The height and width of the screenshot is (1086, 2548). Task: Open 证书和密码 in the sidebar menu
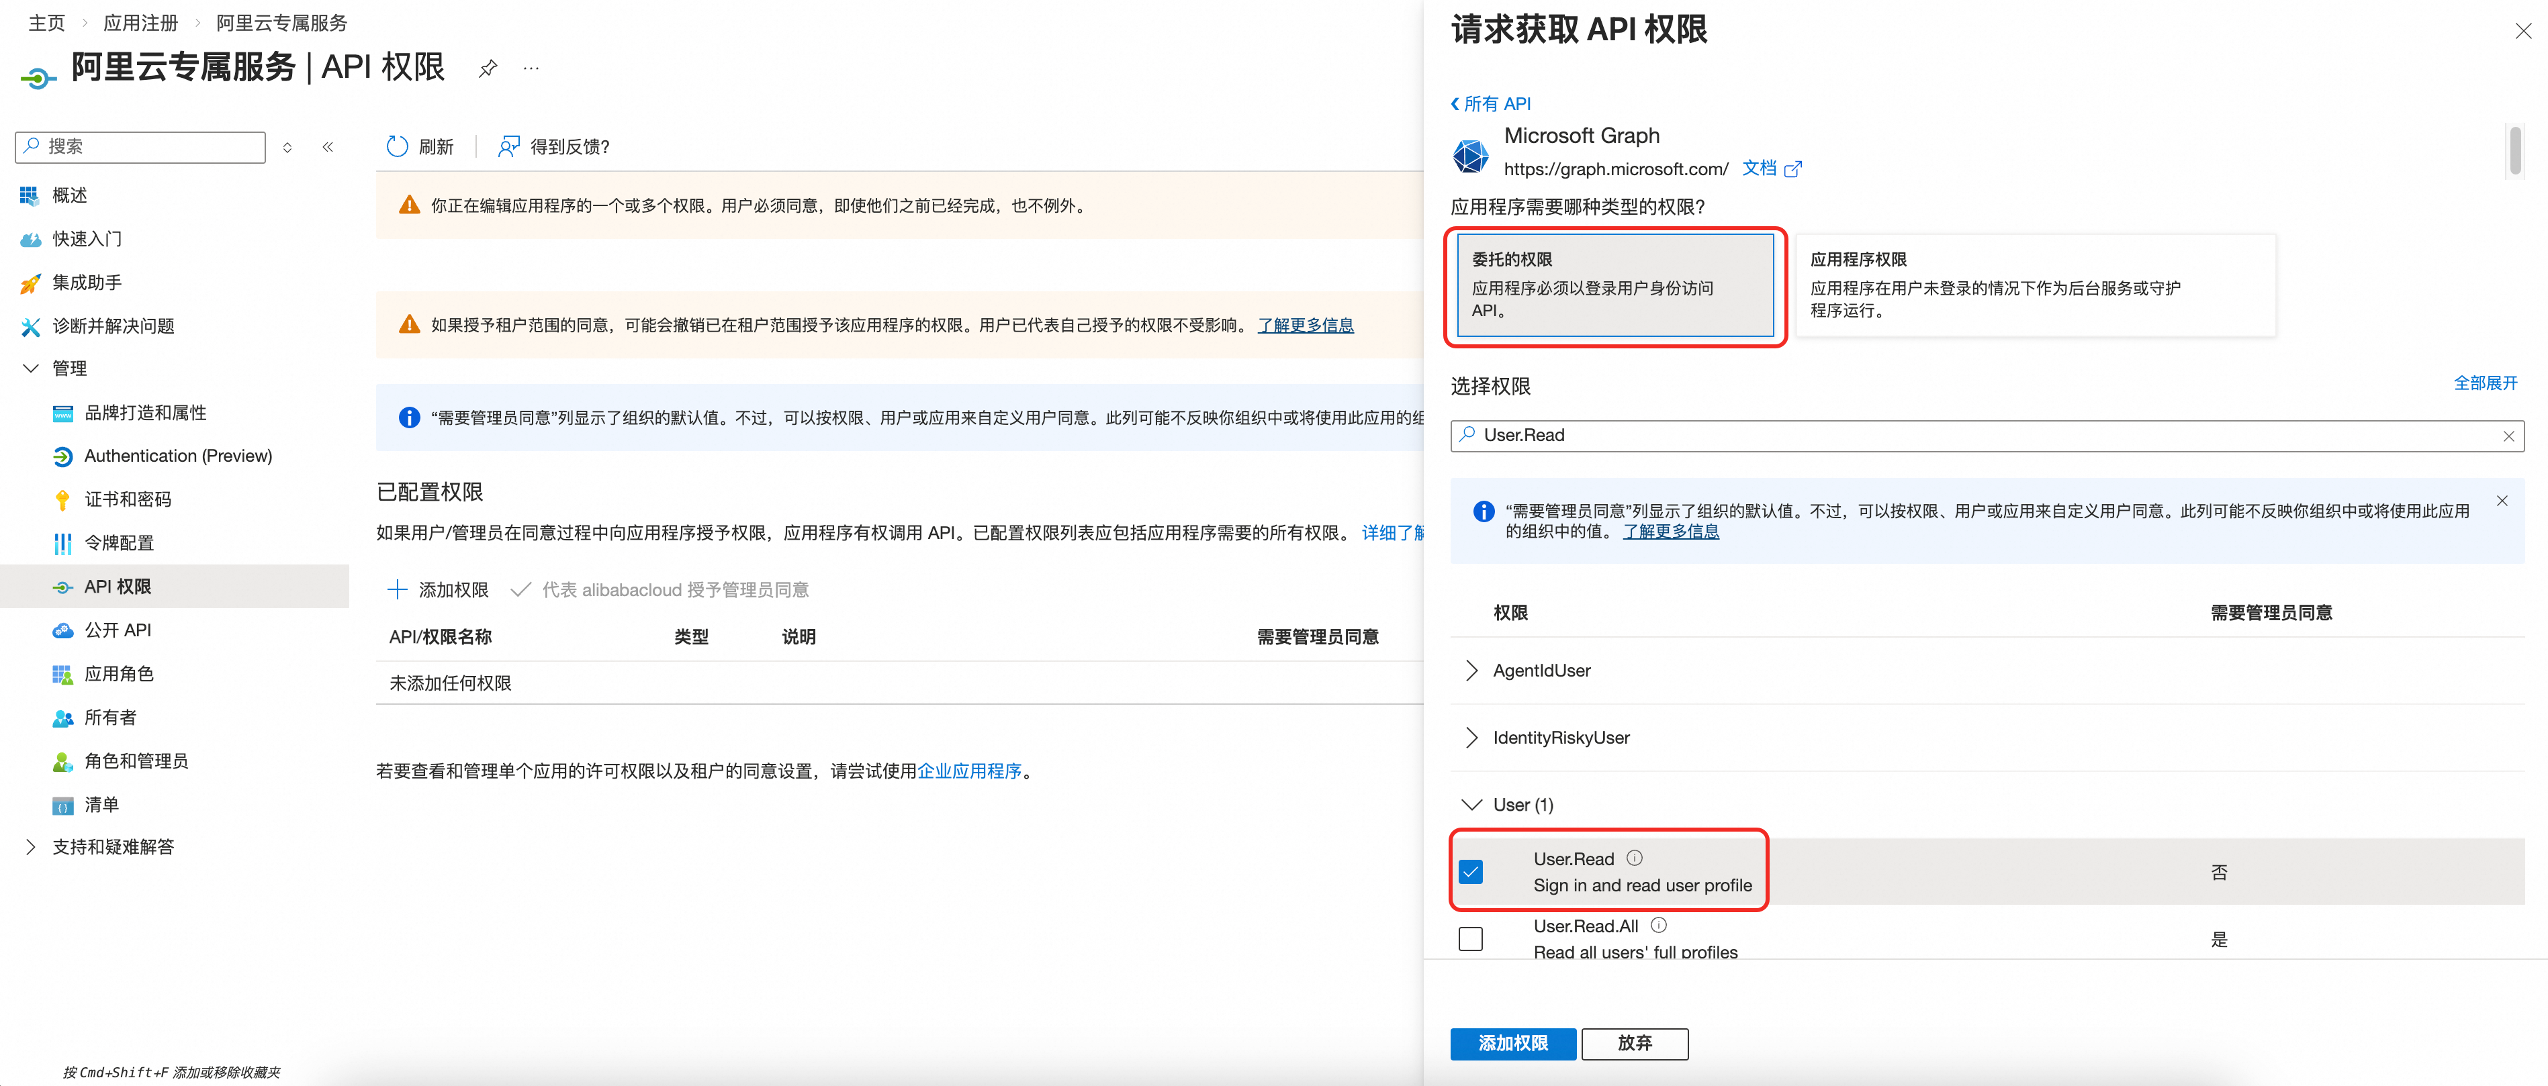click(x=128, y=499)
